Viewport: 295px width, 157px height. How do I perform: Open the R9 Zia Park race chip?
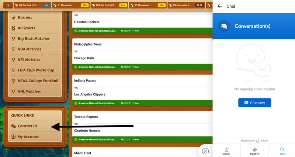click(32, 5)
